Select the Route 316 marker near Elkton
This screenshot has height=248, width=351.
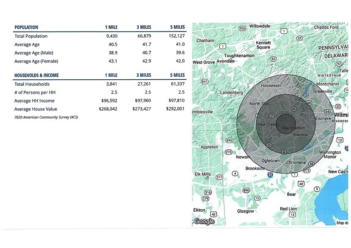point(208,192)
